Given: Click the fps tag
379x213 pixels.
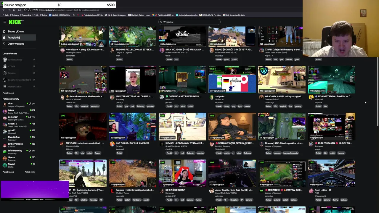Looking at the screenshot, I should point(291,106).
